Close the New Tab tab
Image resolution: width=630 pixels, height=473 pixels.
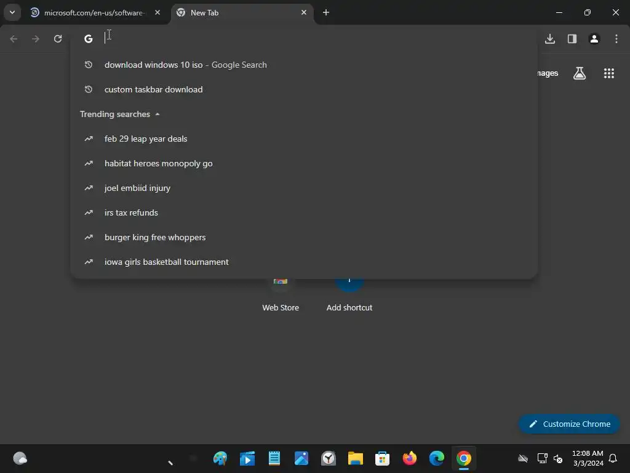coord(304,12)
